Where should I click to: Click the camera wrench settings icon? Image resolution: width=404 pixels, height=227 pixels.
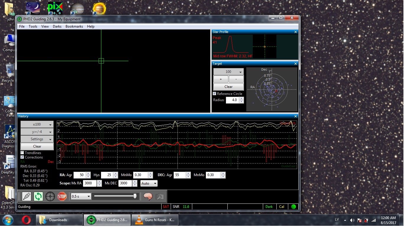(160, 196)
